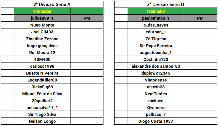Click the hugo gonçalves entry

pyautogui.click(x=42, y=45)
